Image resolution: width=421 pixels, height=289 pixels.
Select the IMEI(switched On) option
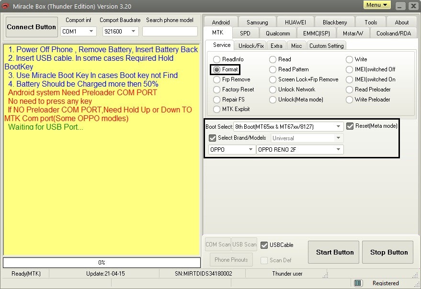tap(371, 79)
